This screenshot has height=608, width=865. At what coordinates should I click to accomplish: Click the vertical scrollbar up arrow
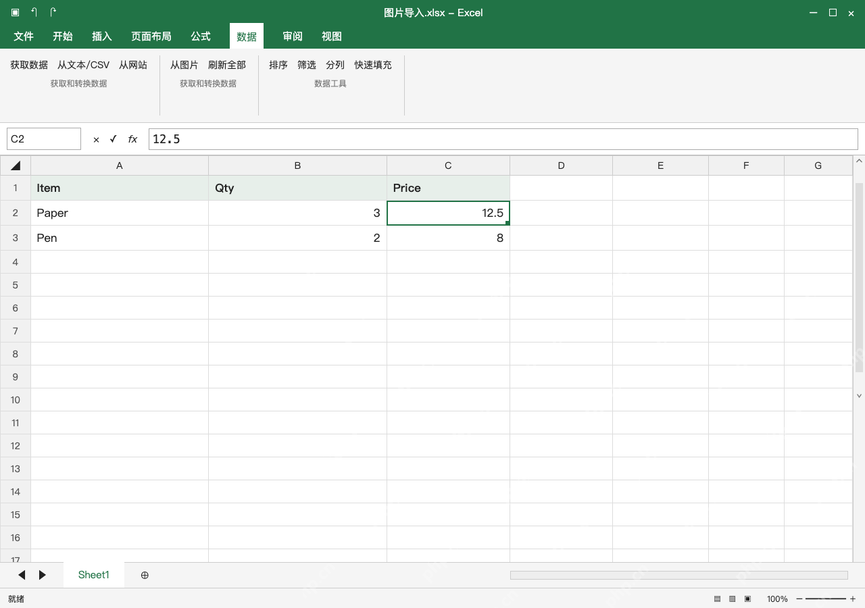[860, 161]
